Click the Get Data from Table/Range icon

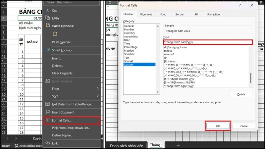[x=47, y=104]
